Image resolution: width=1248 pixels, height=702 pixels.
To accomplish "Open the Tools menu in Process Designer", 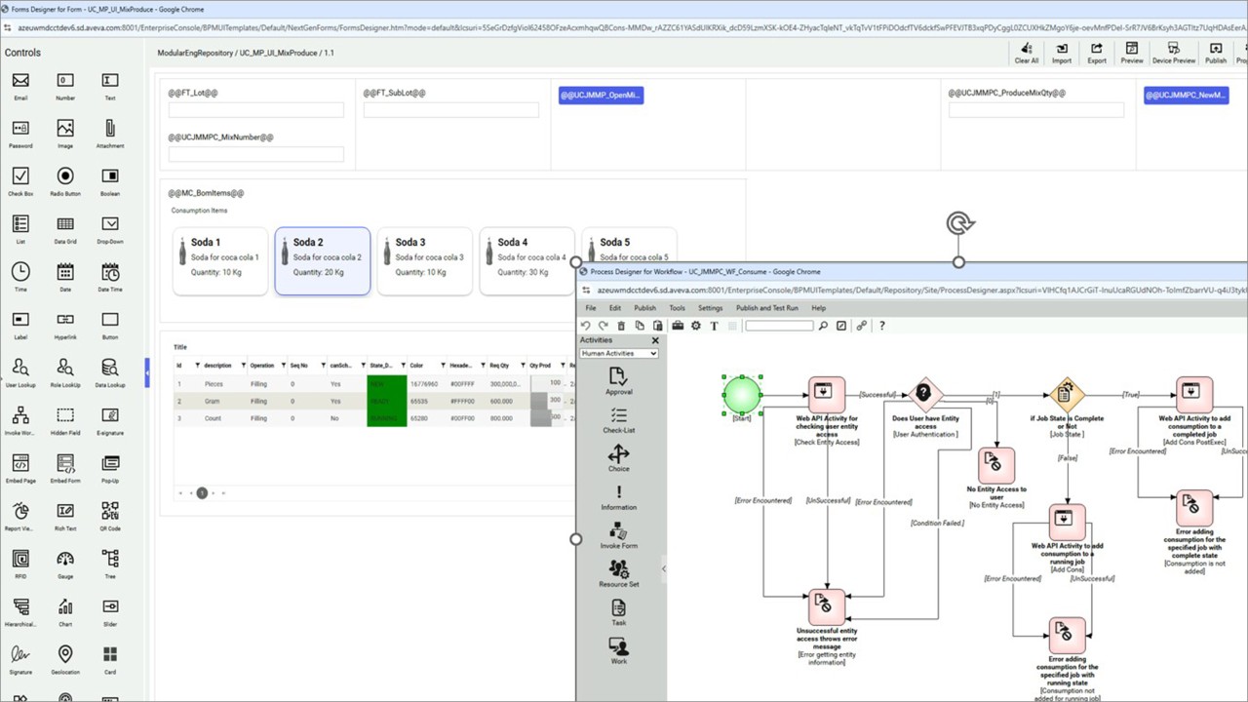I will [x=677, y=308].
